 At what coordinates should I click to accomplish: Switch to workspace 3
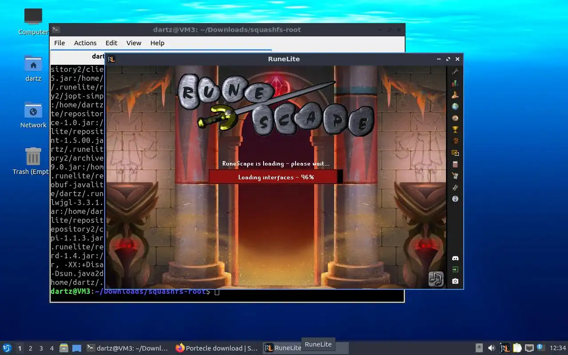[41, 348]
